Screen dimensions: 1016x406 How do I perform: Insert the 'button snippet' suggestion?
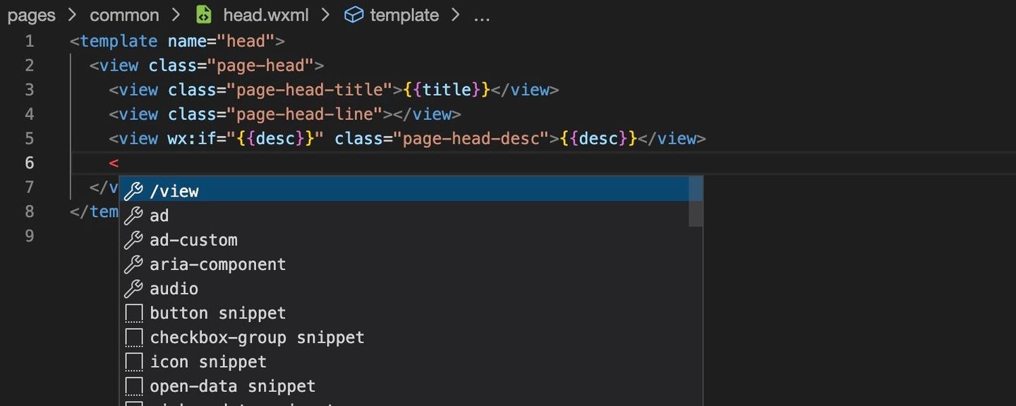(x=404, y=313)
